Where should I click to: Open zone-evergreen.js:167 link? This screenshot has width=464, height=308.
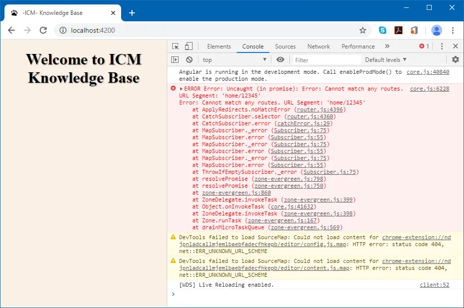tap(282, 220)
